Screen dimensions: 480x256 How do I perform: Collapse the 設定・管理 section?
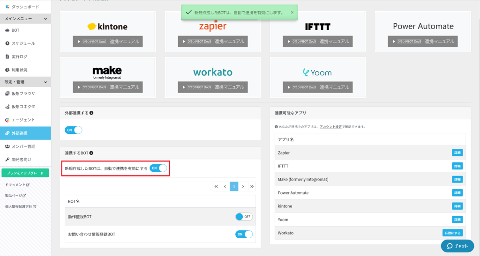tap(25, 82)
